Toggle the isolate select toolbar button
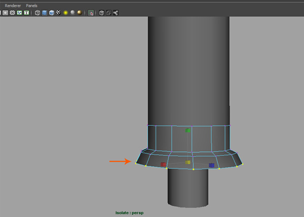This screenshot has width=304, height=217. [x=91, y=13]
